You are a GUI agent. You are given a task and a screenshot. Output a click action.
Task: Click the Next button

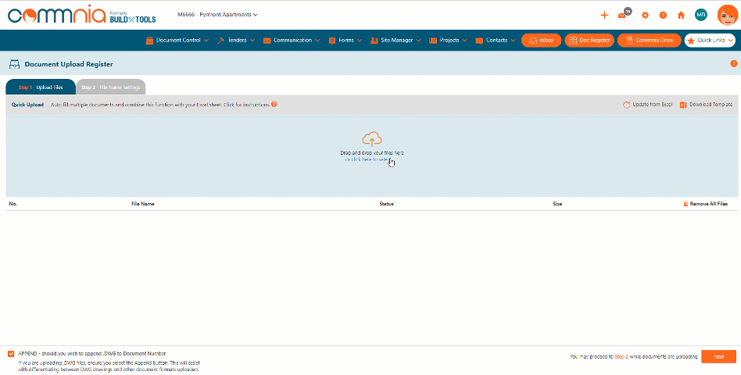(718, 356)
